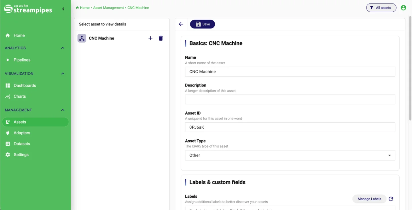
Task: Collapse the Management section
Action: (63, 110)
